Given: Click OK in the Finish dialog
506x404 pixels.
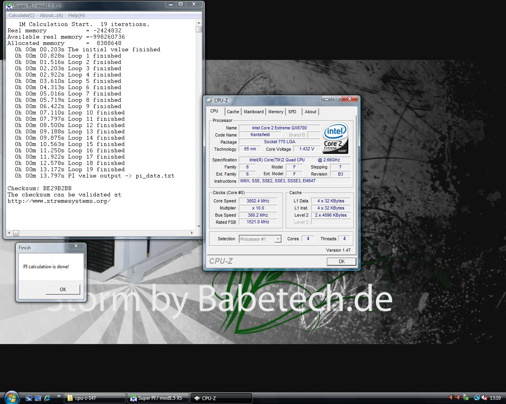Looking at the screenshot, I should [63, 289].
